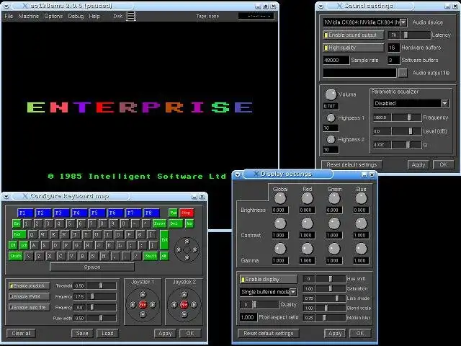Toggle Enable PWM option

point(29,296)
